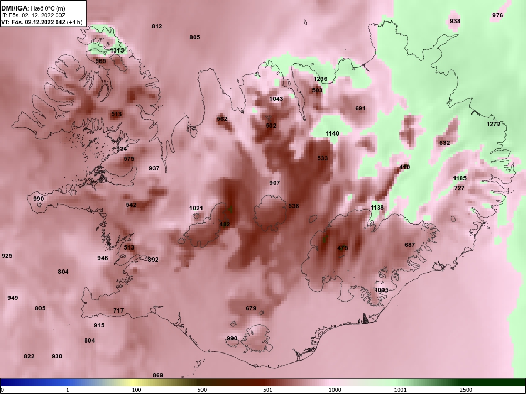Click the 1021 height label
Image resolution: width=526 pixels, height=394 pixels.
tap(196, 209)
